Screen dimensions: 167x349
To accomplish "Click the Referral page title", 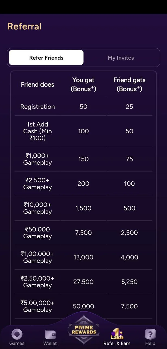I will (x=24, y=26).
